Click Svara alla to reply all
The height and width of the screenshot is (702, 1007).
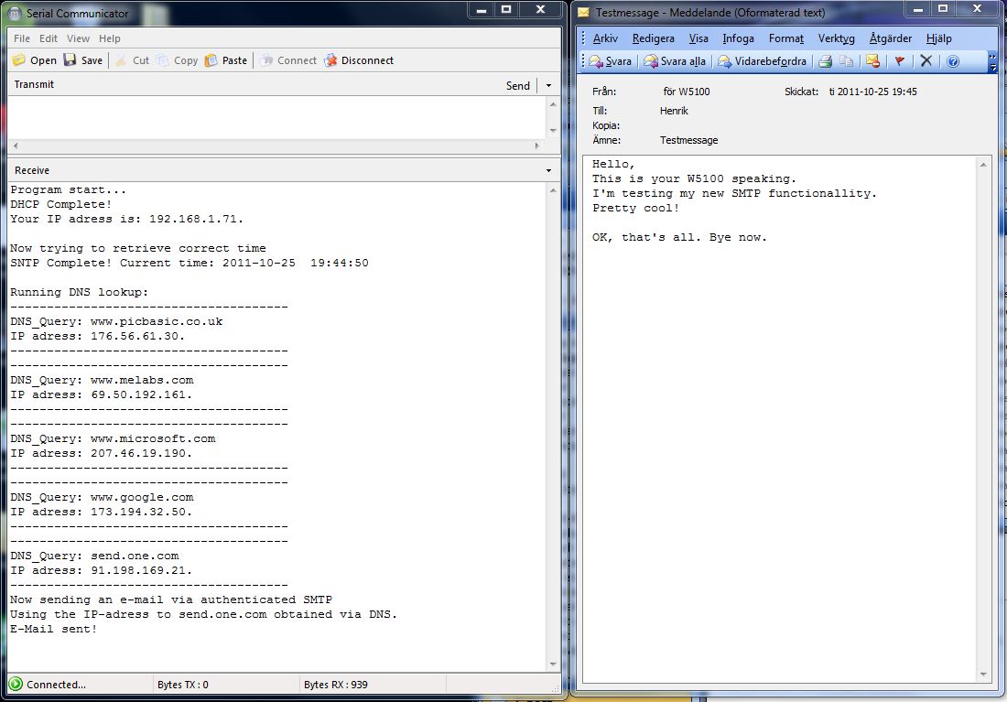(675, 61)
